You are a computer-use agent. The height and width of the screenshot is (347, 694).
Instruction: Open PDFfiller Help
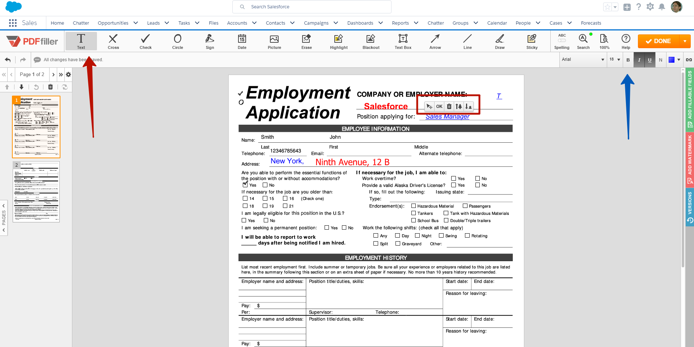point(626,41)
